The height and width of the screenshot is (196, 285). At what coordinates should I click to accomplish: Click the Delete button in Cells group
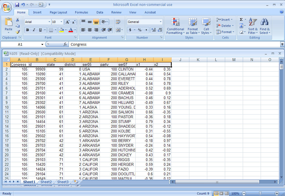coord(224,26)
